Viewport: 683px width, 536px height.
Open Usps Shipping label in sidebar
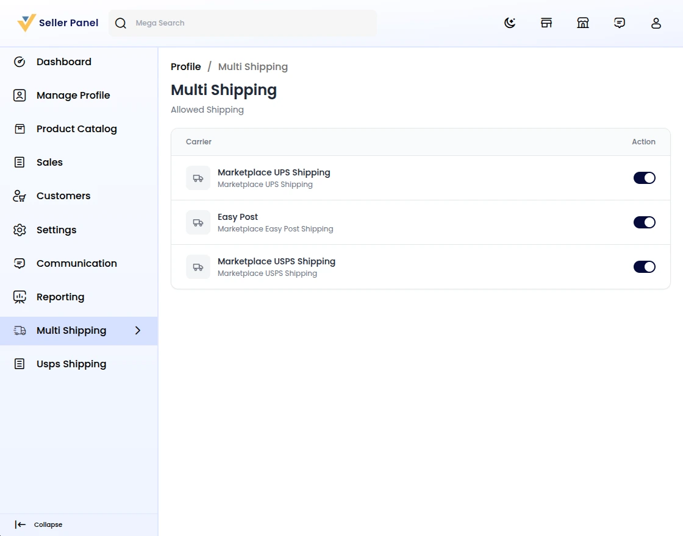(71, 364)
